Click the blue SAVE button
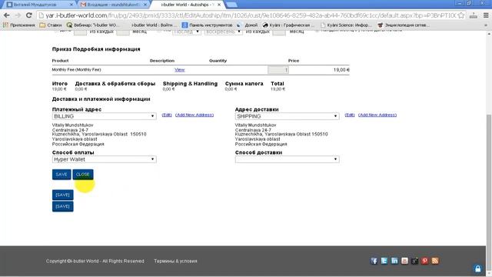 coord(61,175)
